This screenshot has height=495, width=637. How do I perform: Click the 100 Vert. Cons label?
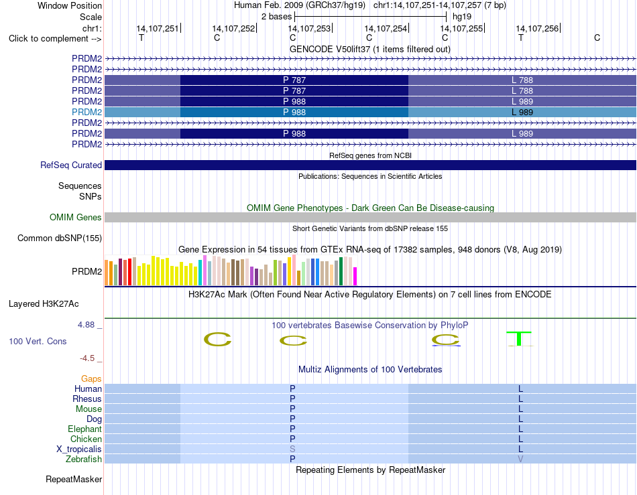coord(38,341)
